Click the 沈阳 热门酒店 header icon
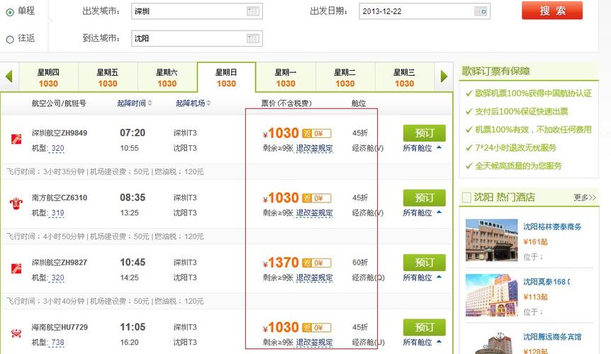 tap(466, 198)
